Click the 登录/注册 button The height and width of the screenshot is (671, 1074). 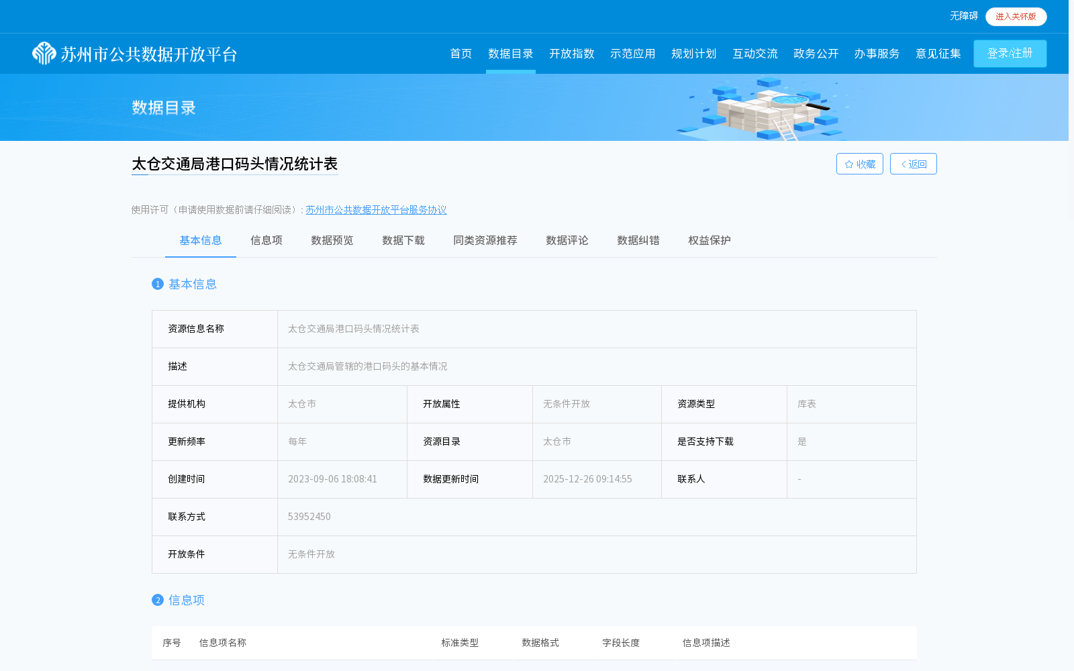coord(1010,54)
